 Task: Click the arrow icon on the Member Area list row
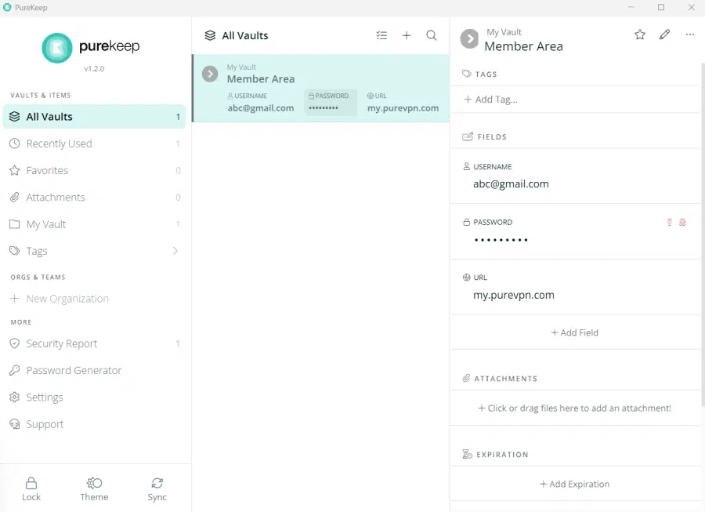pyautogui.click(x=210, y=74)
